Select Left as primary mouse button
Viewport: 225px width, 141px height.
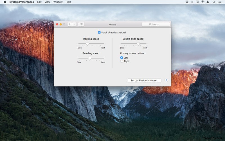(122, 58)
